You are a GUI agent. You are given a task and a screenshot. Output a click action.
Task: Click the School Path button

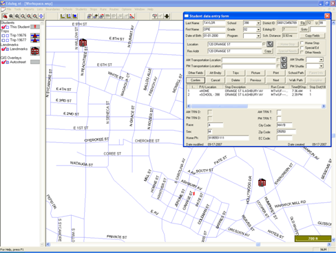coord(296,73)
